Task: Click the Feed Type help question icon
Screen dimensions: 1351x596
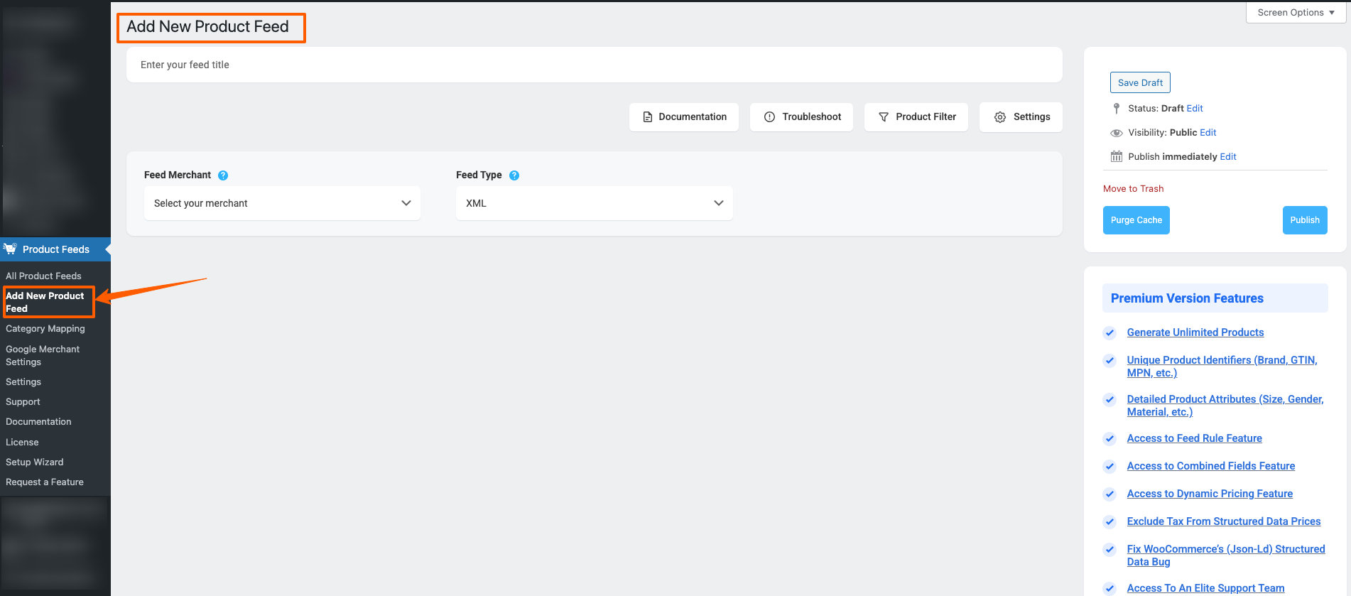Action: (x=514, y=175)
